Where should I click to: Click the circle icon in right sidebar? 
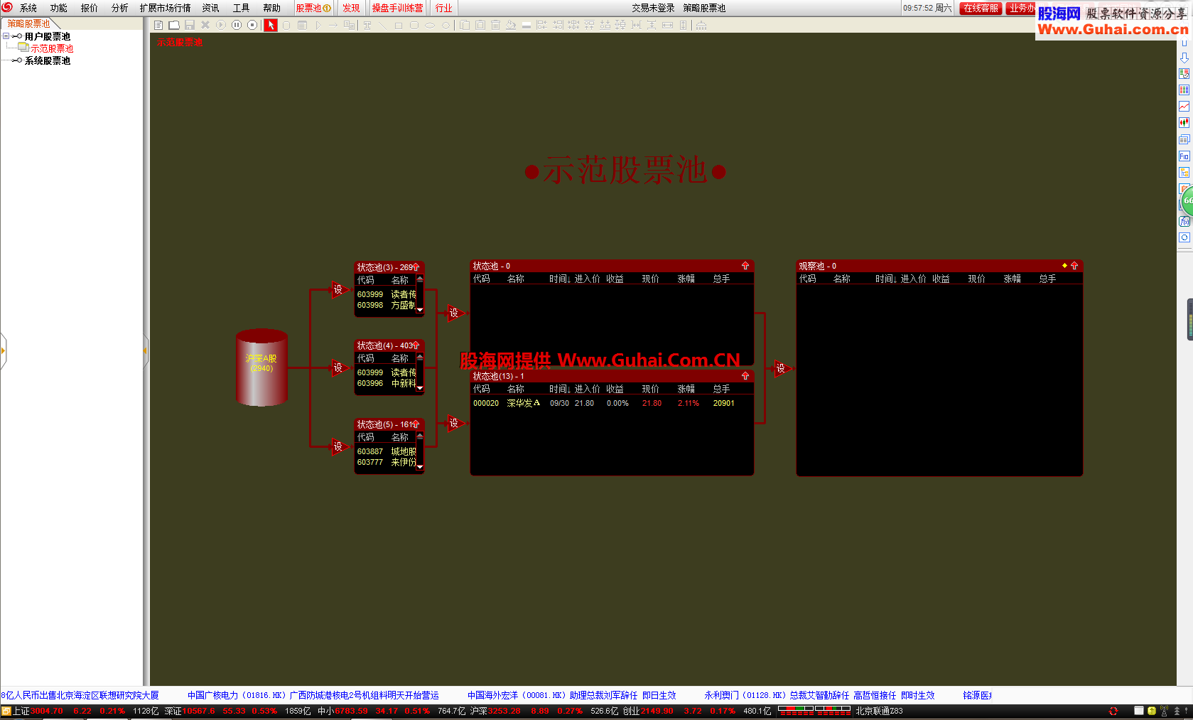coord(1184,238)
